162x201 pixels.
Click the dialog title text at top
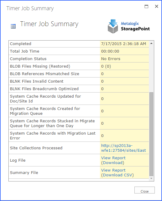coord(30,8)
